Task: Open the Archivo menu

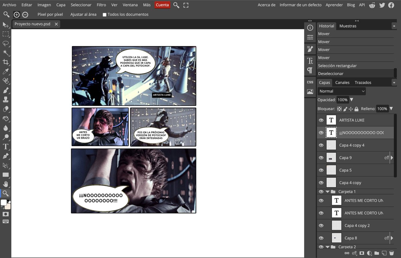Action: 9,5
